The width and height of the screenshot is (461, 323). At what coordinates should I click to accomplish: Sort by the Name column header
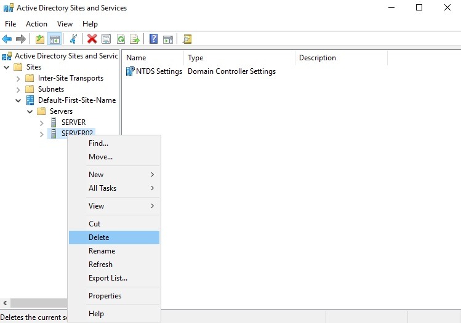click(x=153, y=58)
